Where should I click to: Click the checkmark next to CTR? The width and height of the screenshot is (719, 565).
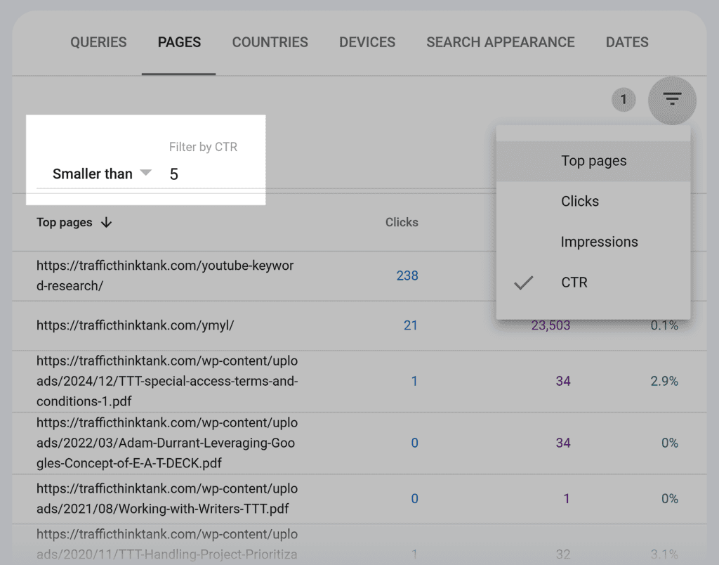tap(524, 282)
